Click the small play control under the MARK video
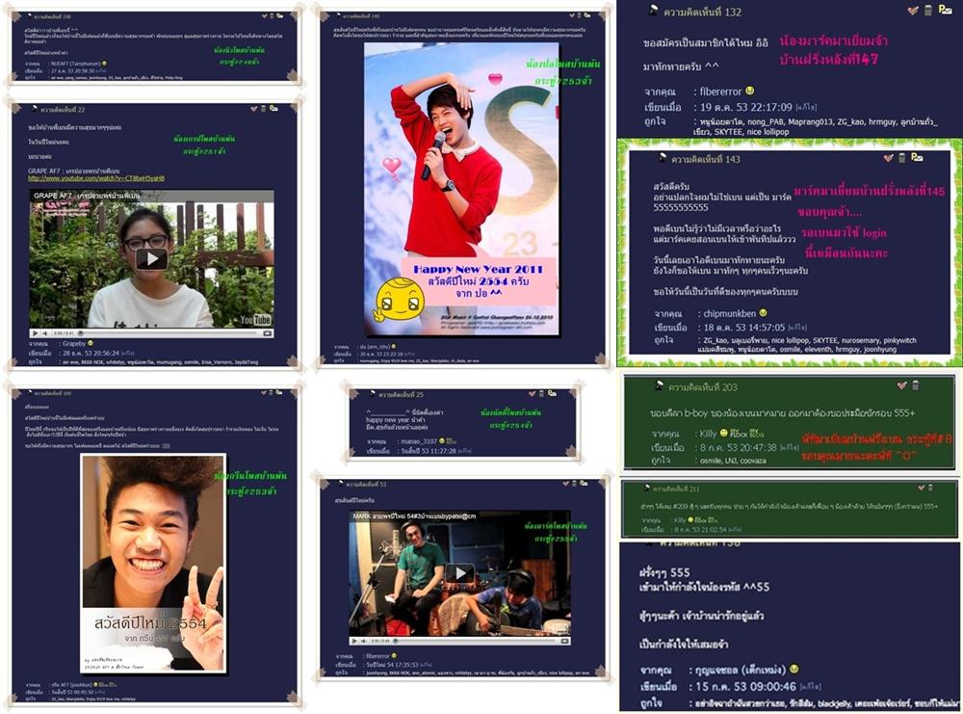Viewport: 963px width, 714px height. tap(353, 641)
